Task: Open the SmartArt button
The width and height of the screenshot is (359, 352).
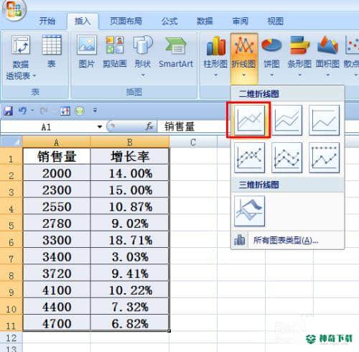Action: coord(176,52)
